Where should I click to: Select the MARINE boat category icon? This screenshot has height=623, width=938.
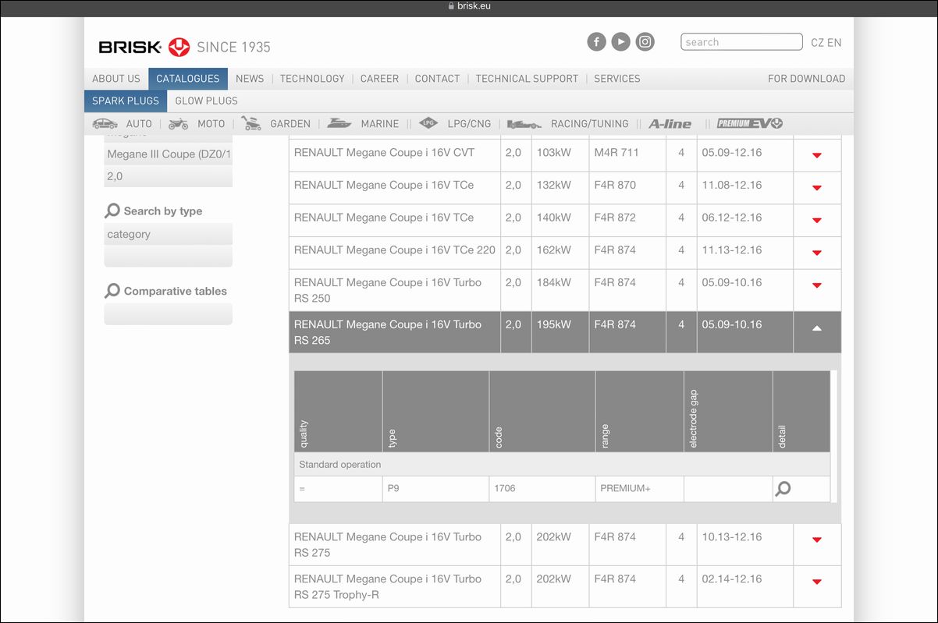pos(339,123)
